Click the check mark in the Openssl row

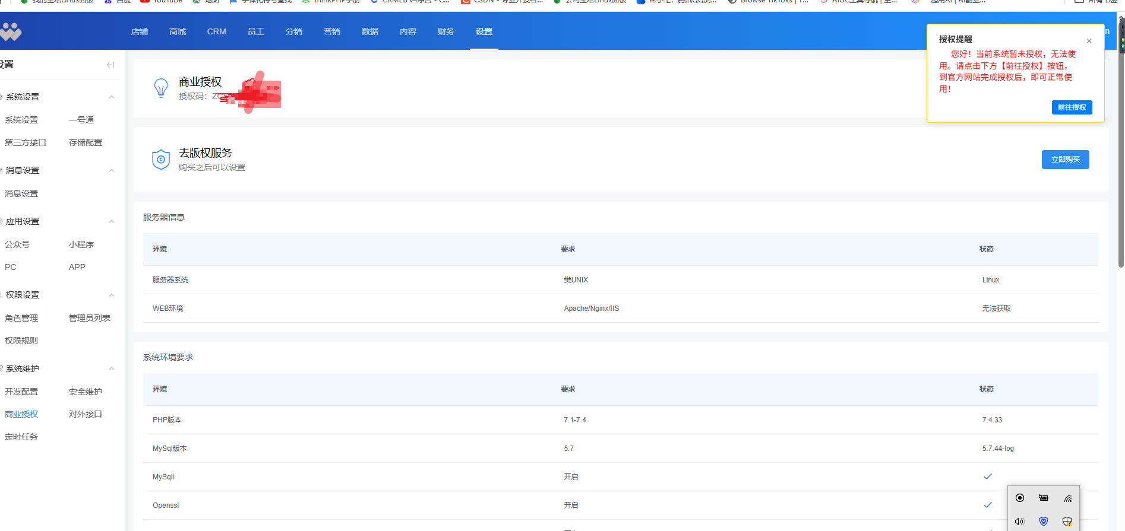click(x=988, y=505)
